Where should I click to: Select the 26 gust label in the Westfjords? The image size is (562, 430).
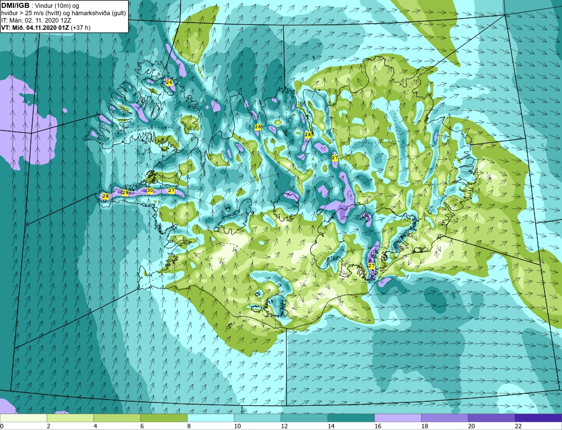point(169,82)
